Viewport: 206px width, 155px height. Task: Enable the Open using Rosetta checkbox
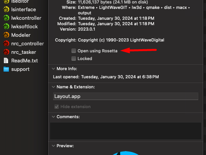74,51
